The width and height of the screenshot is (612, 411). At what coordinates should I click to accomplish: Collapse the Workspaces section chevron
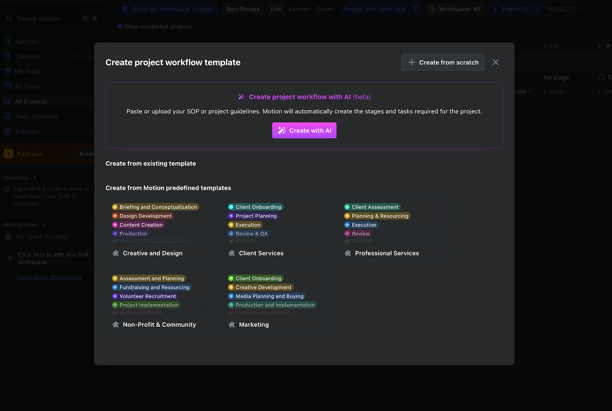[x=43, y=225]
